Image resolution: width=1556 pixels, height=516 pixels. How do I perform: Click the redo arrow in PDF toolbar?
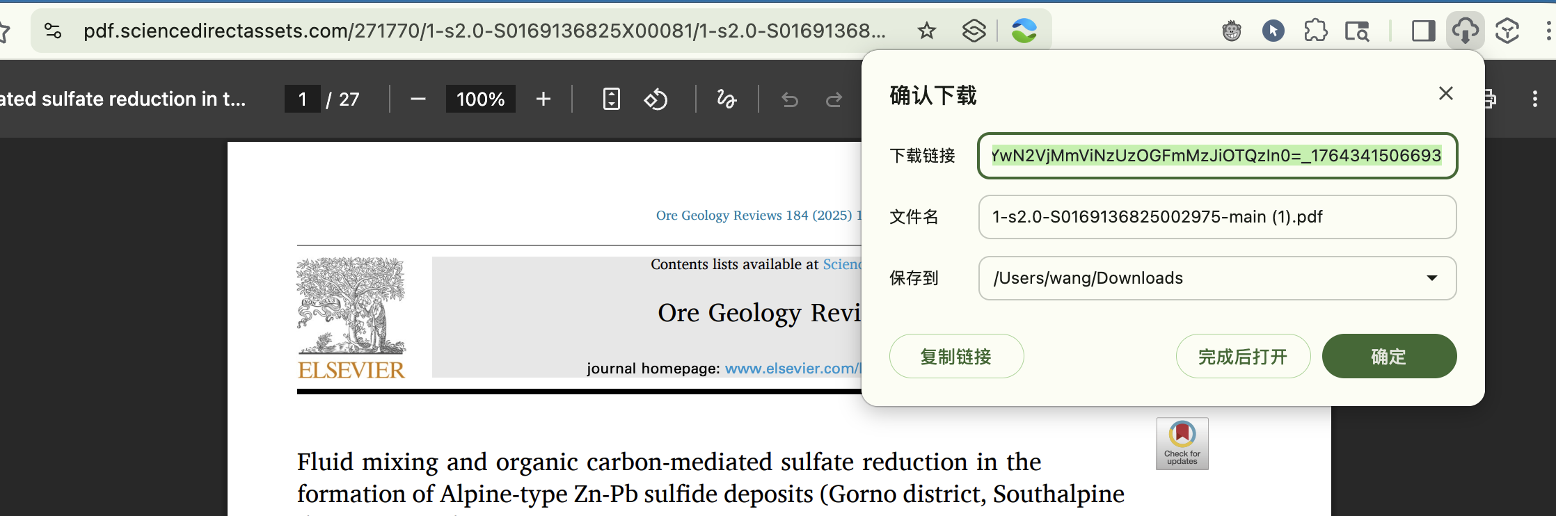tap(834, 100)
